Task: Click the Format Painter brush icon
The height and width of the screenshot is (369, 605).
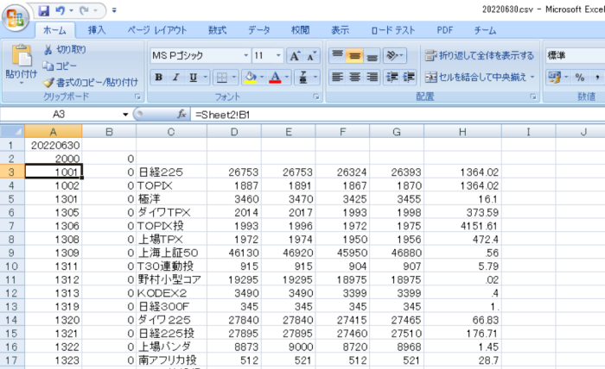Action: 48,81
